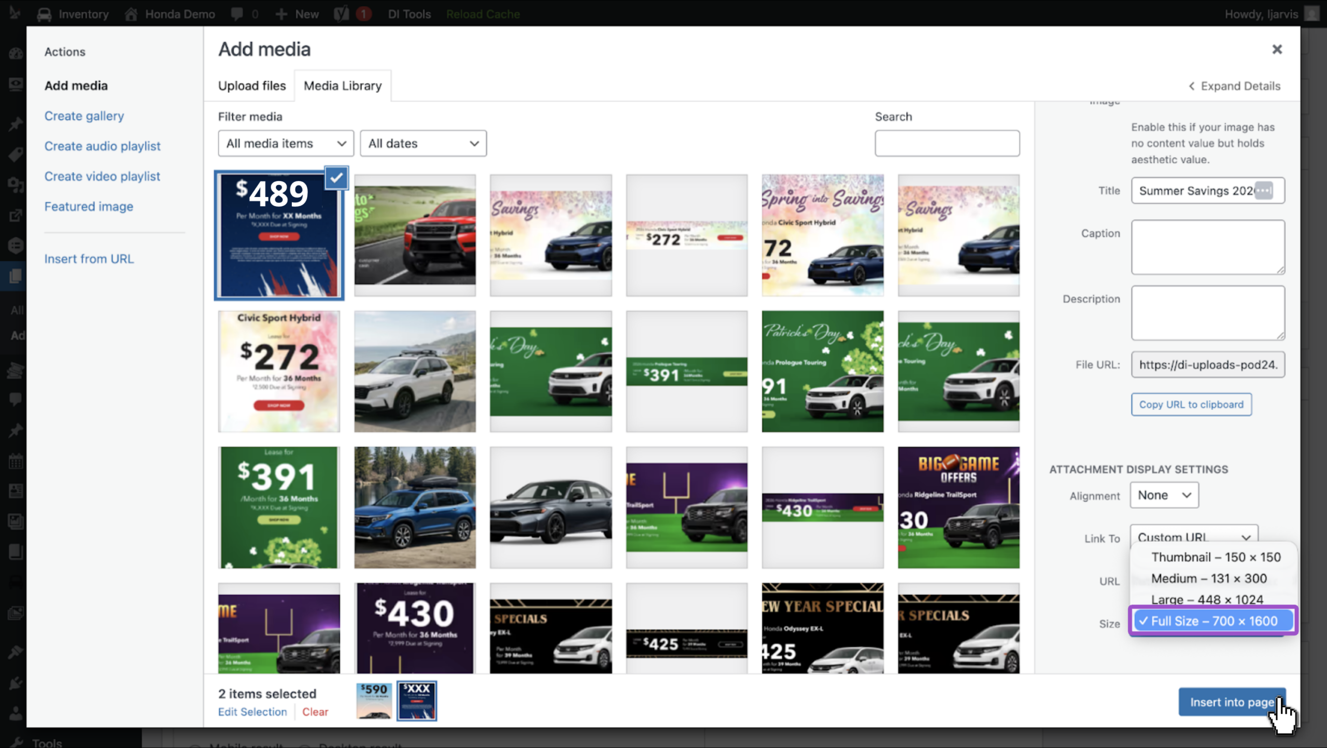Screen dimensions: 1327x748
Task: Click the comments bubble icon
Action: 237,14
